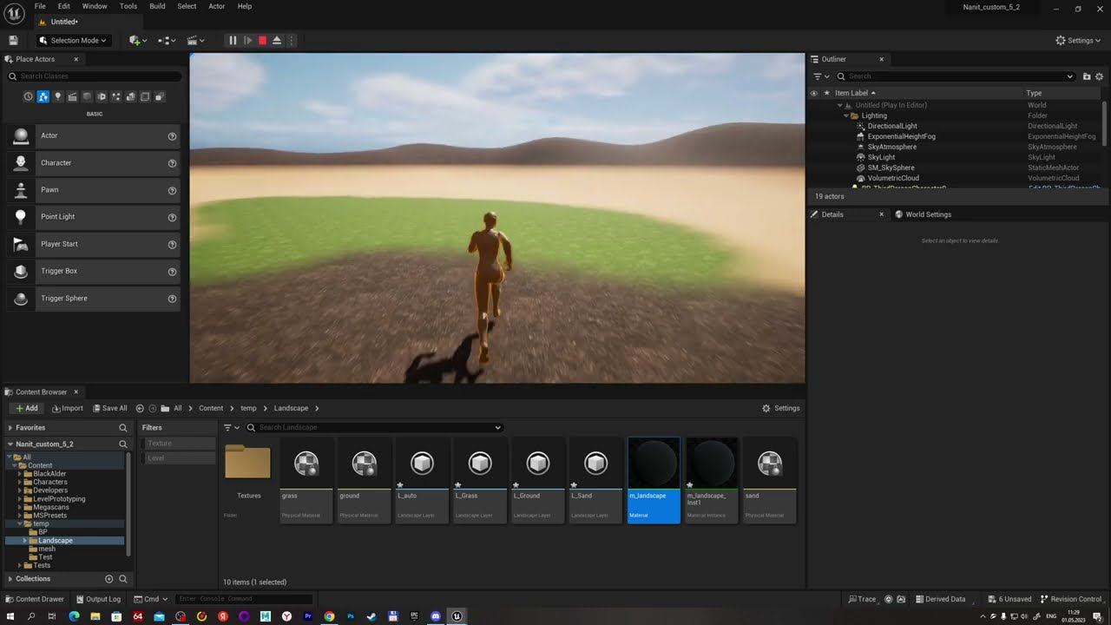The width and height of the screenshot is (1111, 625).
Task: Select the m_landscape material asset thumbnail
Action: [x=654, y=464]
